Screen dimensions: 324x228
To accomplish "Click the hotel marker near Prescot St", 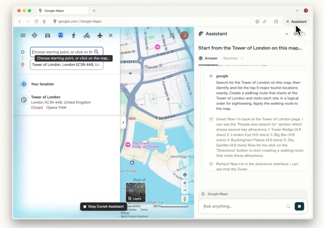I will pyautogui.click(x=158, y=47).
